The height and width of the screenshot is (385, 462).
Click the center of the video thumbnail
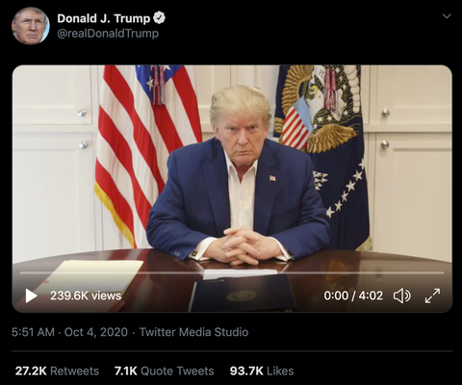click(x=232, y=189)
